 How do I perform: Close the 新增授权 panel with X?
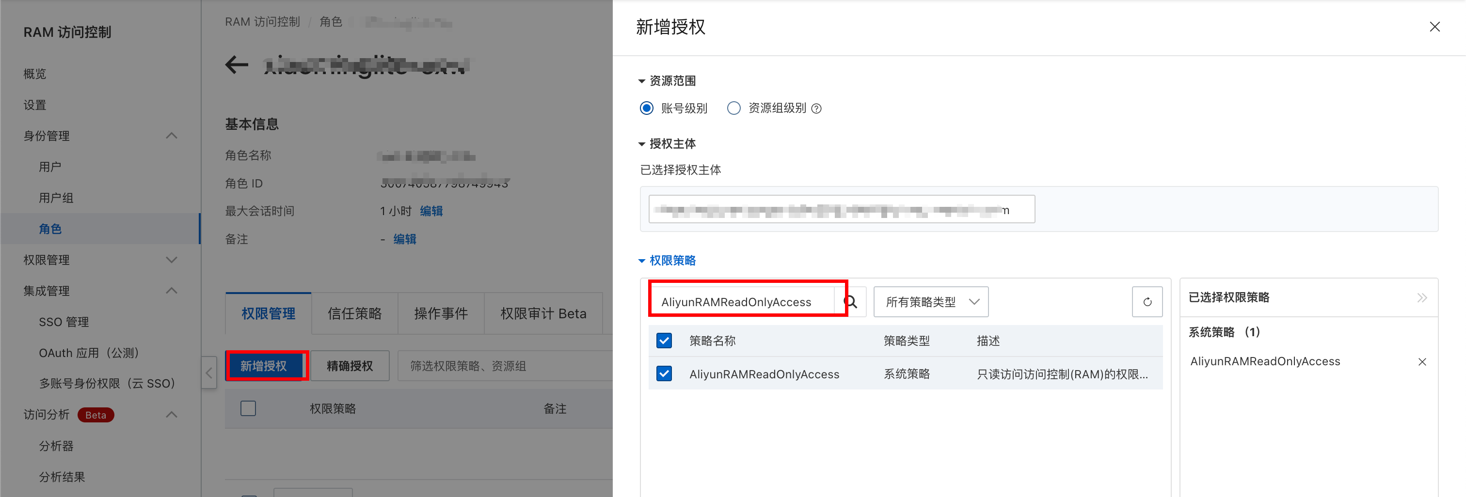coord(1434,27)
